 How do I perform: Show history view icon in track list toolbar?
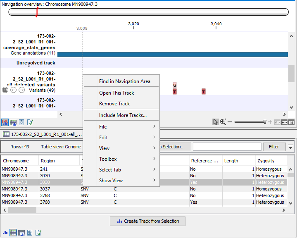point(21,122)
